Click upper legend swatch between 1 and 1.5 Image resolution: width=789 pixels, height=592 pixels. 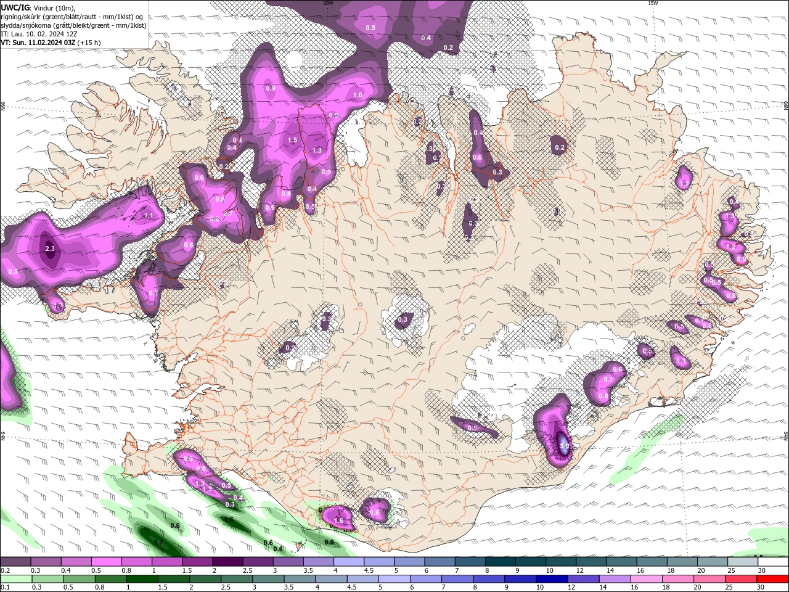pyautogui.click(x=166, y=562)
